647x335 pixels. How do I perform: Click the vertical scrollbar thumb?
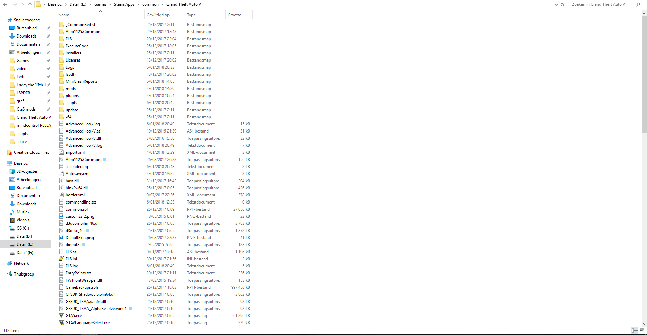coord(644,74)
